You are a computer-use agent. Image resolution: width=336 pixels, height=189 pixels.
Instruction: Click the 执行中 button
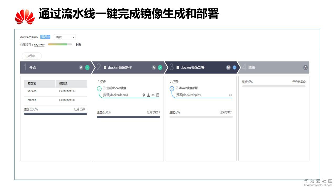[31, 56]
